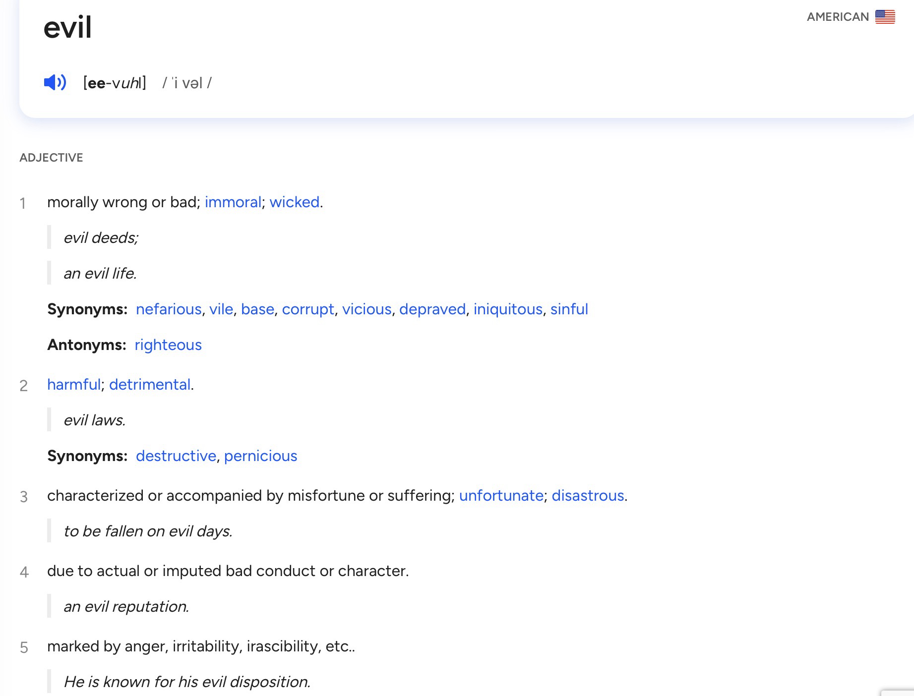Open synonym 'nefarious'
This screenshot has width=914, height=696.
169,309
